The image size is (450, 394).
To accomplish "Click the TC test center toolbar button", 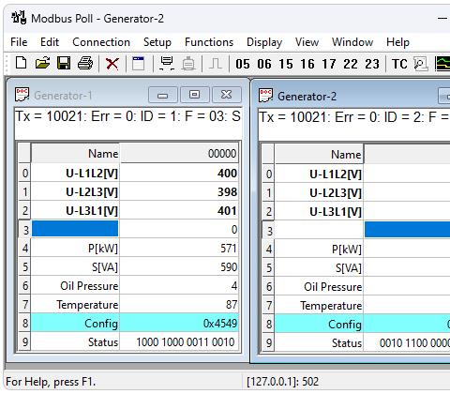I will point(399,64).
